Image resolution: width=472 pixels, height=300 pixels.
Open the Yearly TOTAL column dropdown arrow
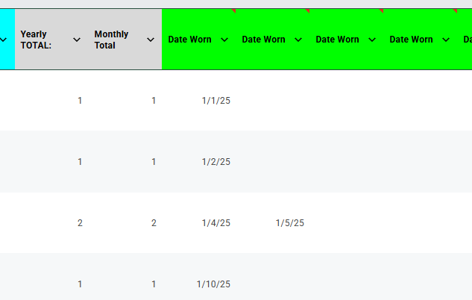[77, 40]
